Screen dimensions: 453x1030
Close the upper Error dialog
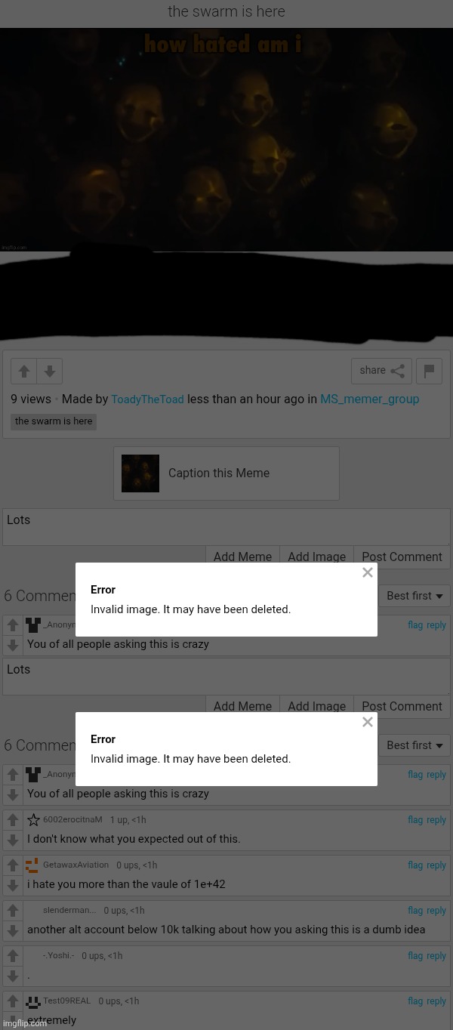(368, 572)
